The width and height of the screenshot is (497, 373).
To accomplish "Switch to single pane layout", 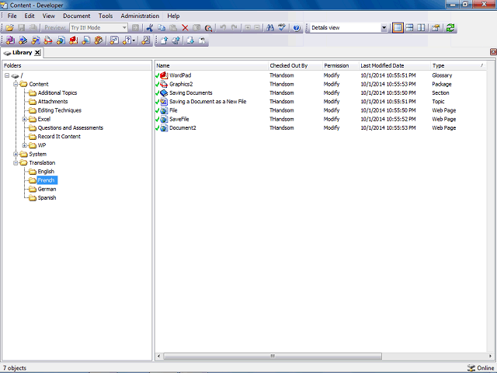I will point(398,28).
